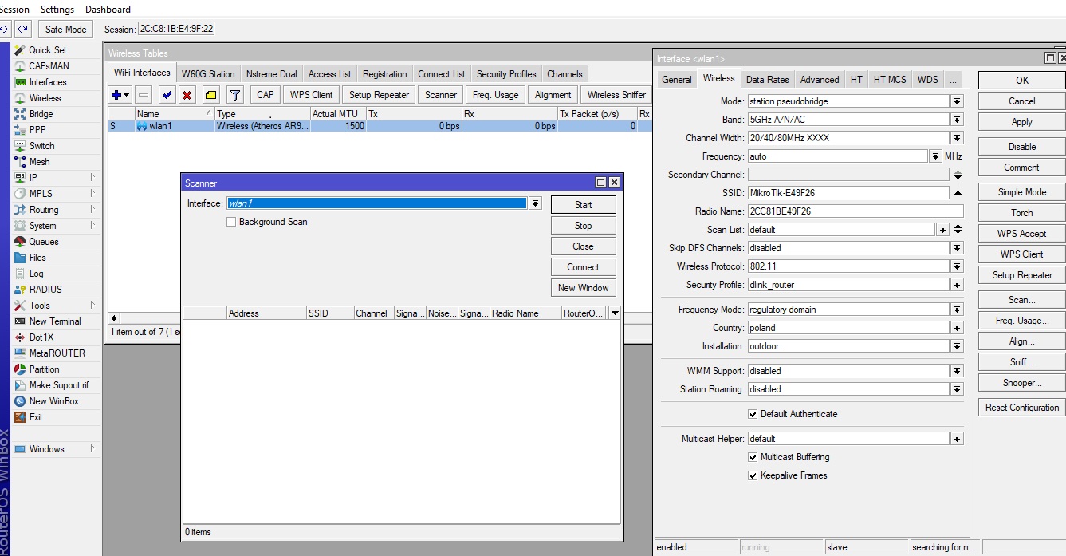Screen dimensions: 1066x556
Task: Open the Bridge sidebar item
Action: (x=41, y=114)
